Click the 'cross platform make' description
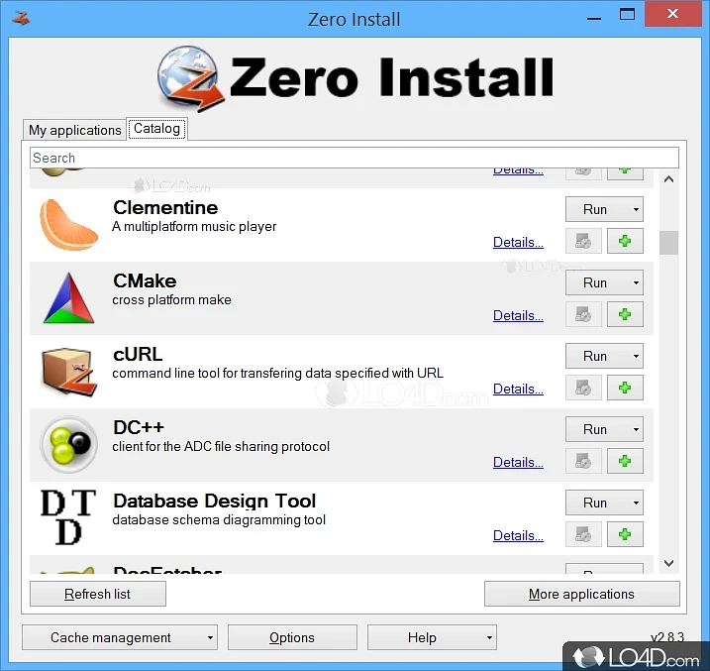This screenshot has height=671, width=710. coord(171,300)
